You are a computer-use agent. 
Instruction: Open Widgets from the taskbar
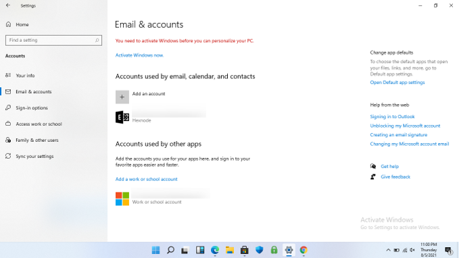click(x=200, y=250)
